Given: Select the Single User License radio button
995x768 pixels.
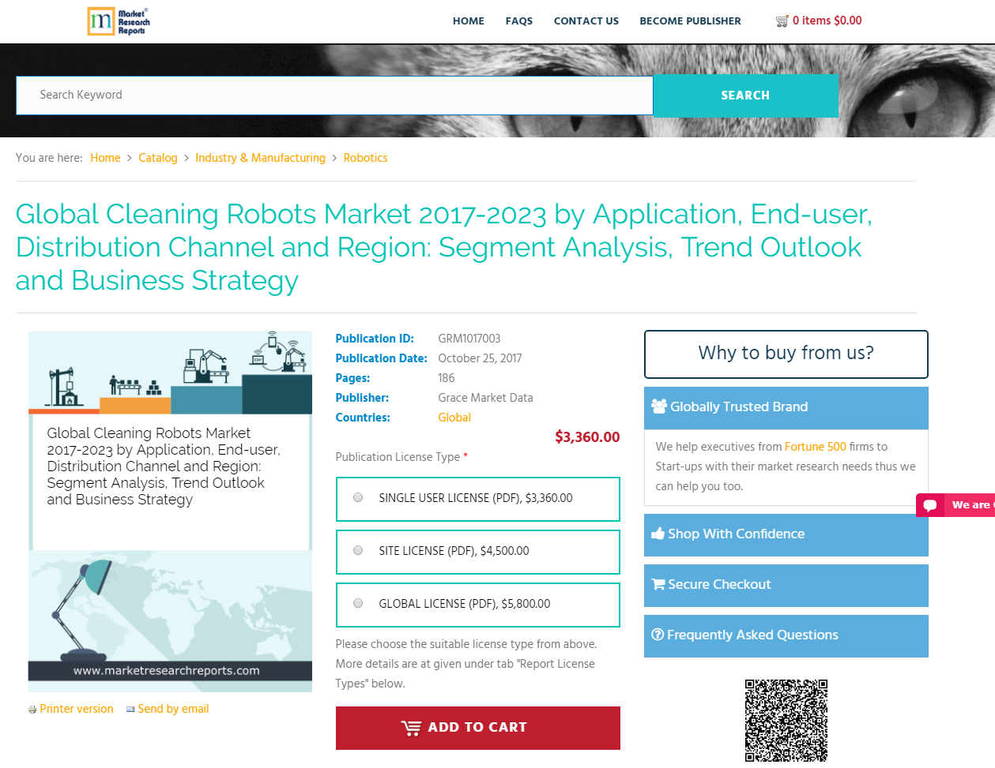Looking at the screenshot, I should [x=358, y=498].
